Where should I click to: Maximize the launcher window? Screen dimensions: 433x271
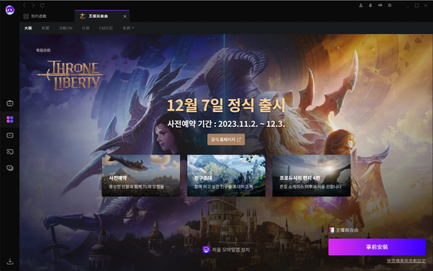click(x=417, y=5)
